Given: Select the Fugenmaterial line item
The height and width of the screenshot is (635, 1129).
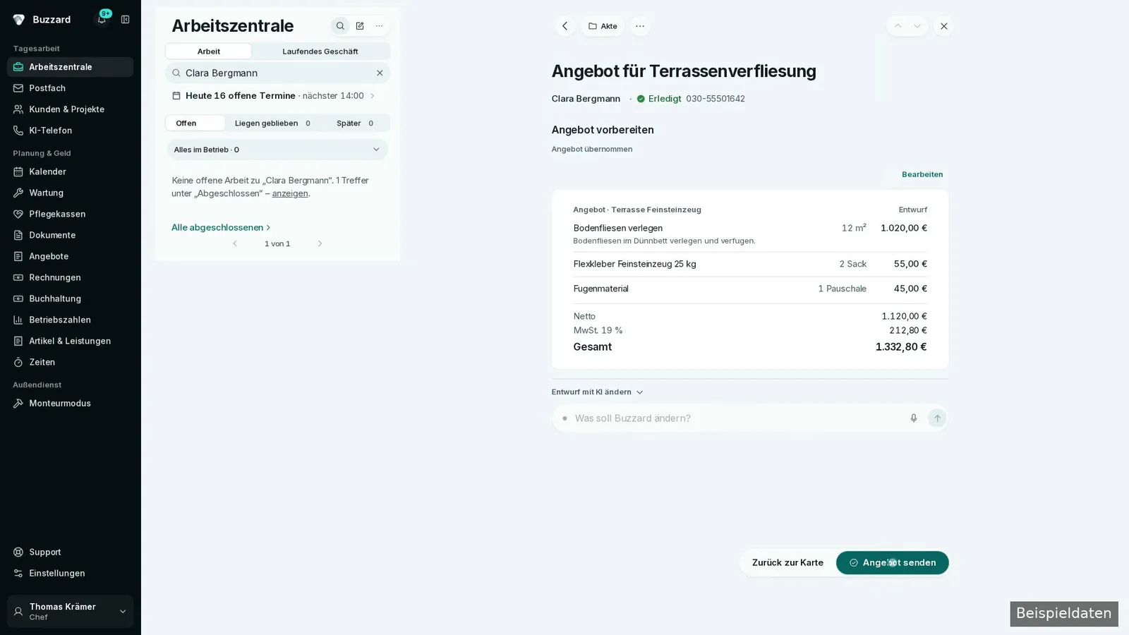Looking at the screenshot, I should tap(750, 289).
